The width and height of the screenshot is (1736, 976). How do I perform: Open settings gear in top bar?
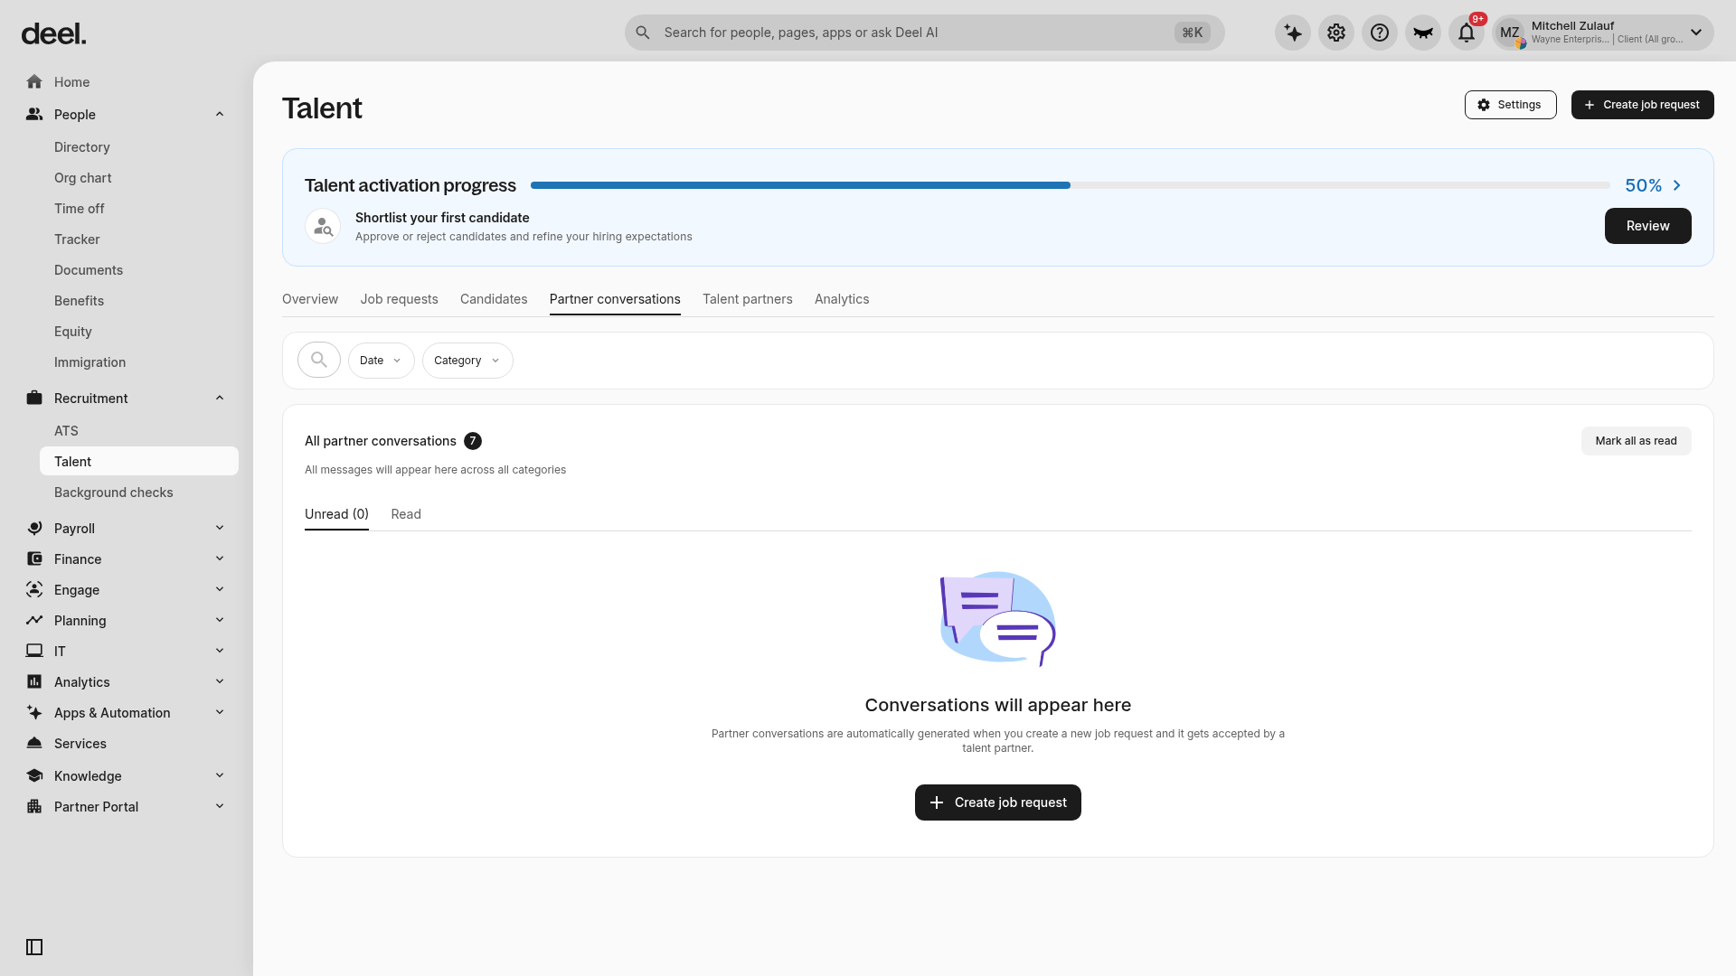(1336, 33)
